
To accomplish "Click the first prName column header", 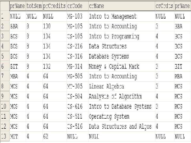I will click(18, 6).
